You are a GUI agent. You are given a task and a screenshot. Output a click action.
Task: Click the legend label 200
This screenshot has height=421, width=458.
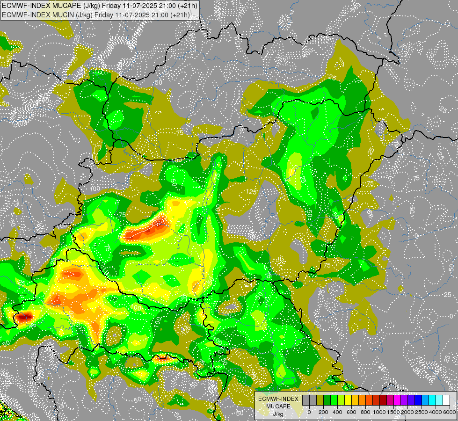(323, 412)
